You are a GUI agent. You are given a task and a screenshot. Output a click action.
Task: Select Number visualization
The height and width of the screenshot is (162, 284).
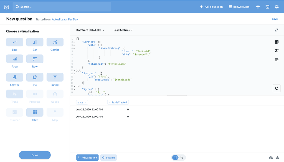(x=14, y=112)
